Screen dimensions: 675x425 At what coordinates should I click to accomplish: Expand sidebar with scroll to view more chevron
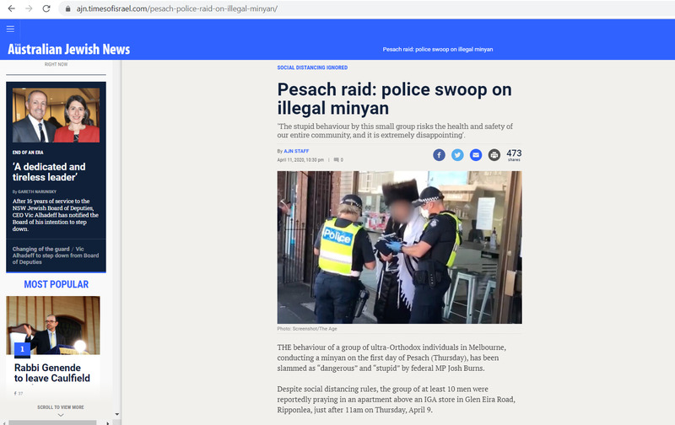[60, 415]
